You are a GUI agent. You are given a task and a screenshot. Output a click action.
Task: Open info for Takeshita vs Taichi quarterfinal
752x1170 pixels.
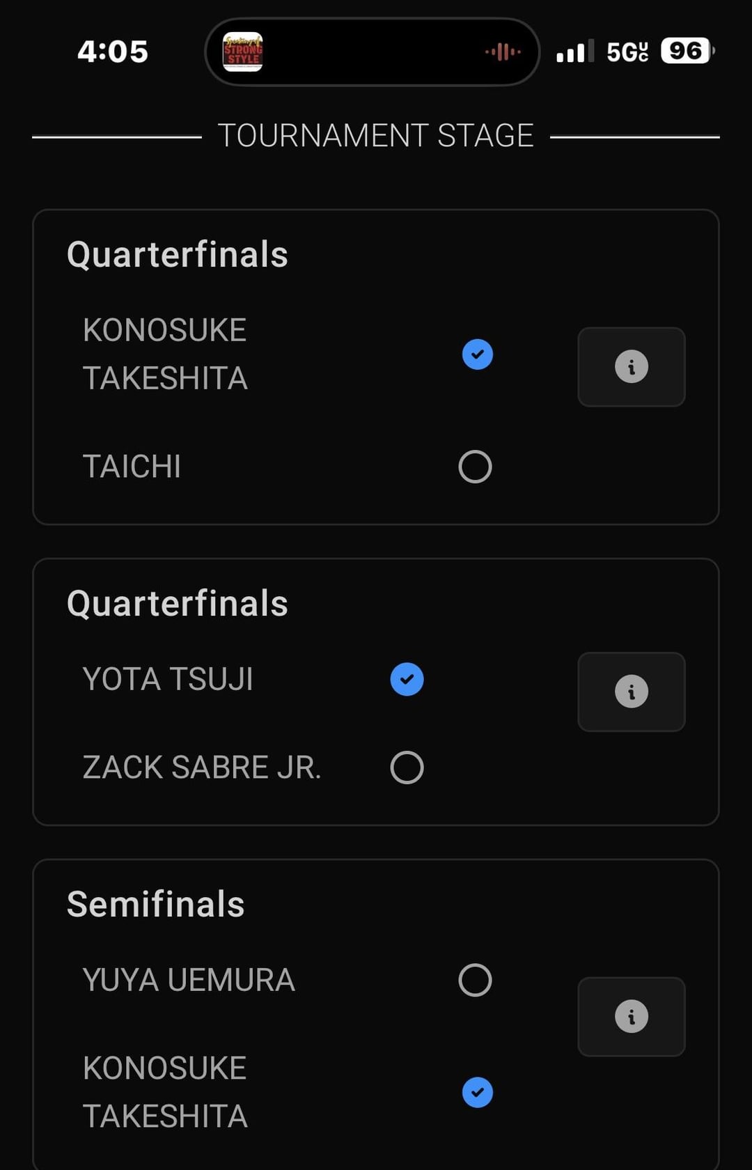coord(632,367)
